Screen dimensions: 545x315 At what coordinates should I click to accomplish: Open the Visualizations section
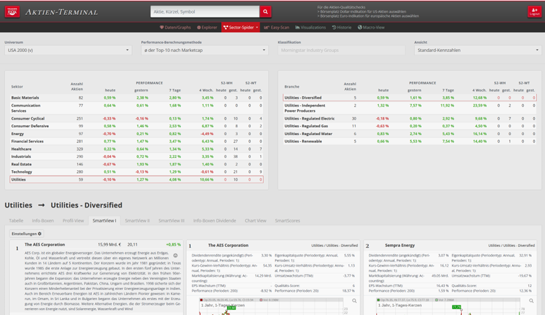tap(311, 27)
